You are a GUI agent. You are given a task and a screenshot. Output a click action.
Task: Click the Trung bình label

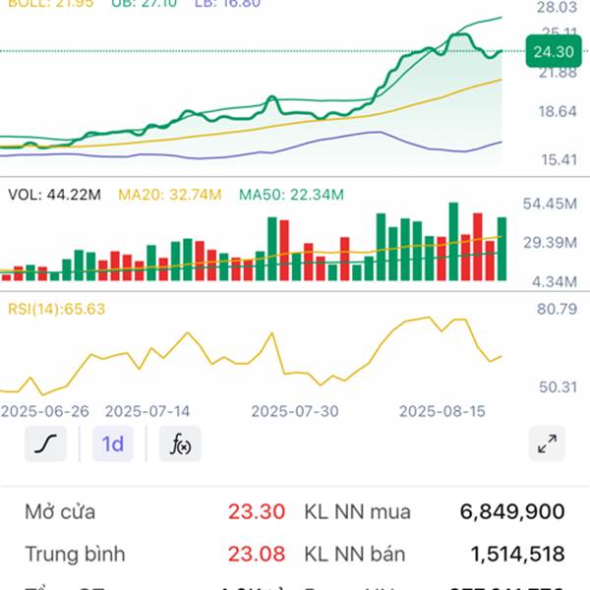75,554
